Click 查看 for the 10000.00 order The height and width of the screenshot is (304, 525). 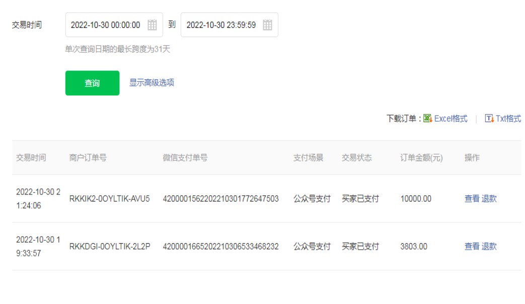pyautogui.click(x=472, y=198)
